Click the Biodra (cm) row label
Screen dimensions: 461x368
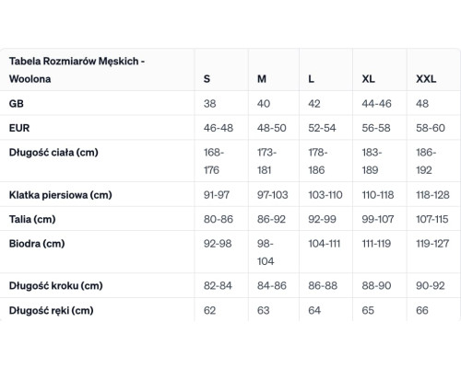coord(37,244)
